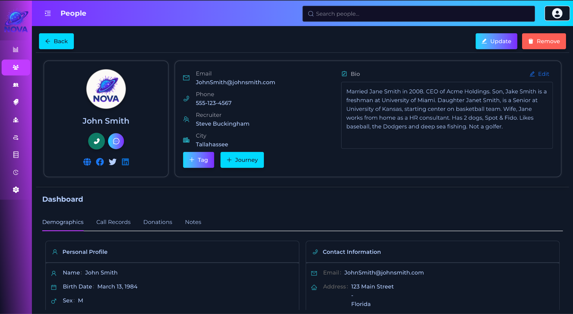Image resolution: width=573 pixels, height=314 pixels.
Task: Switch to the Call Records tab
Action: 113,222
